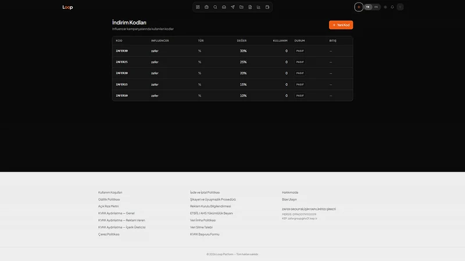Select the ZAFER20 code row
Viewport: 465px width, 261px height.
233,73
